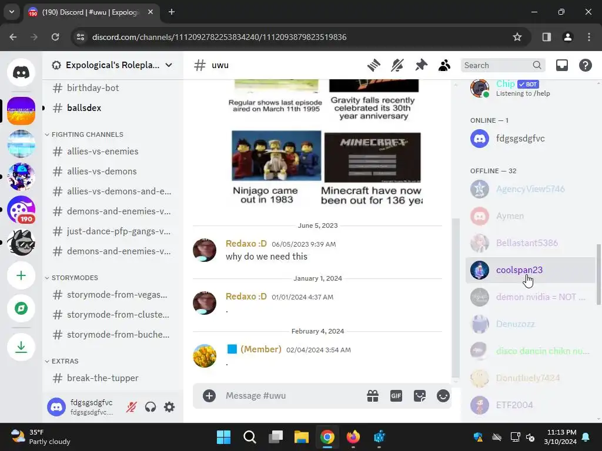Click the Message #uwu input box
This screenshot has height=451, width=602.
click(292, 396)
